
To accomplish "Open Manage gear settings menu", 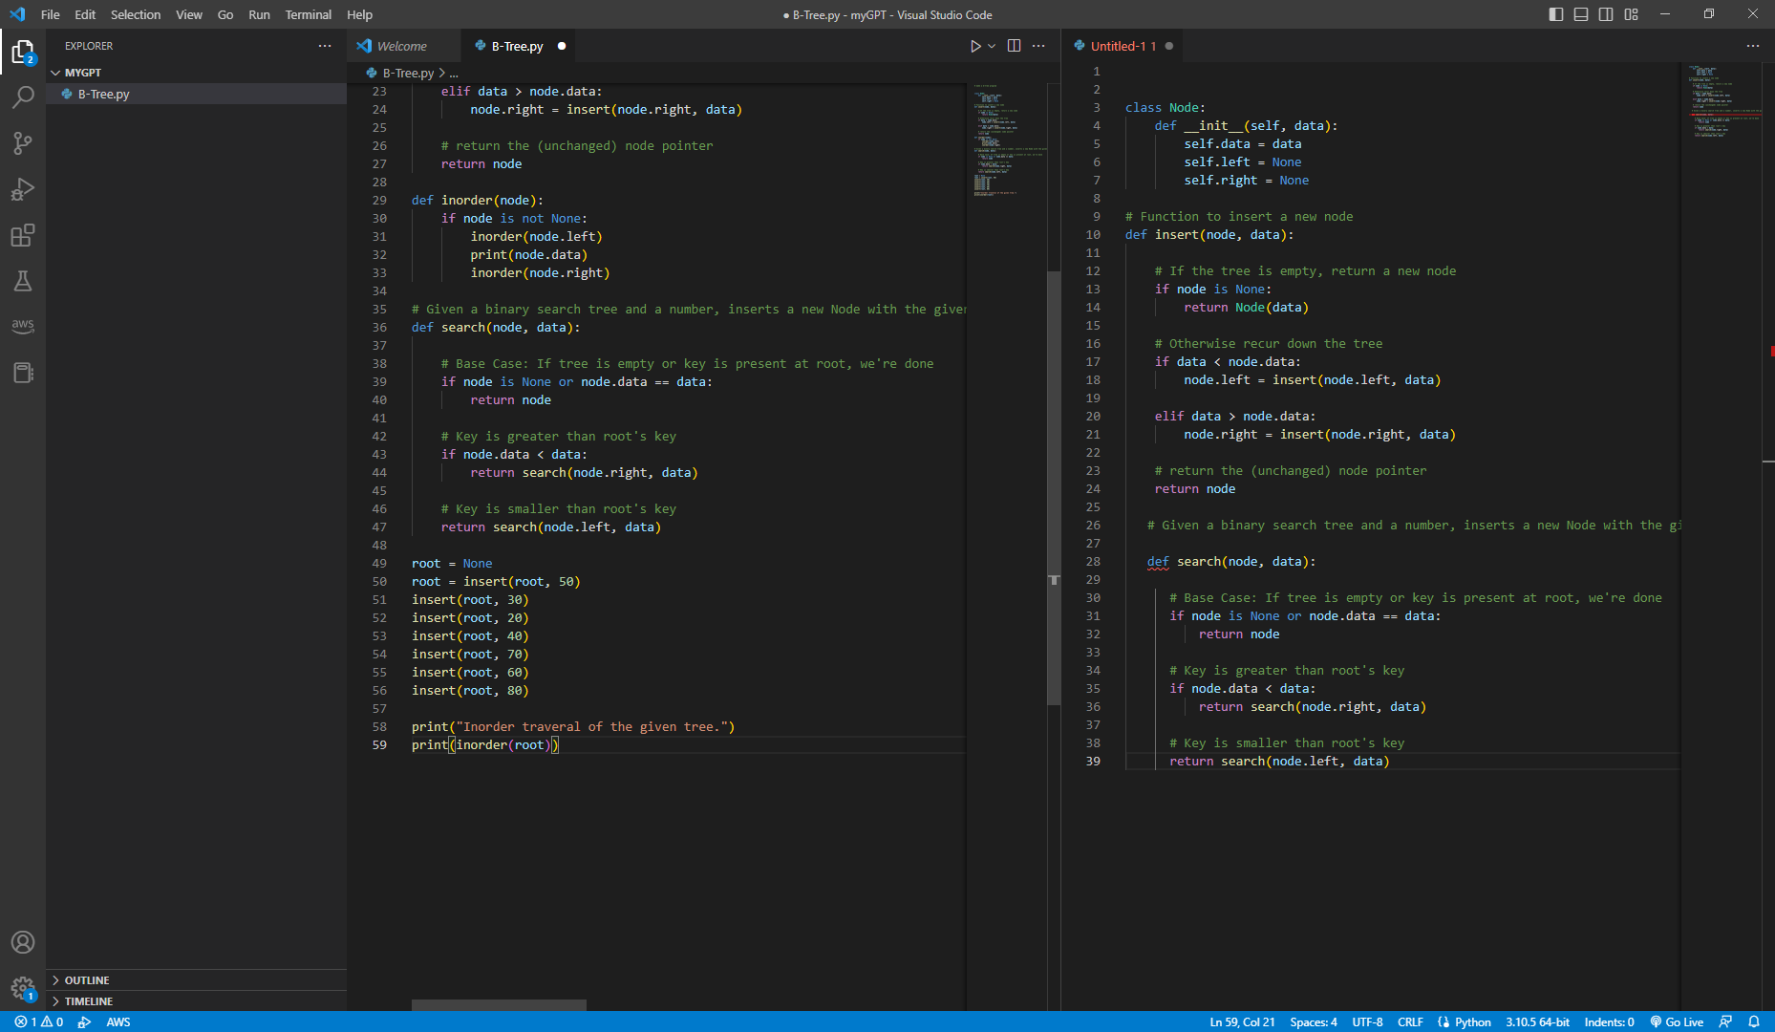I will click(23, 988).
